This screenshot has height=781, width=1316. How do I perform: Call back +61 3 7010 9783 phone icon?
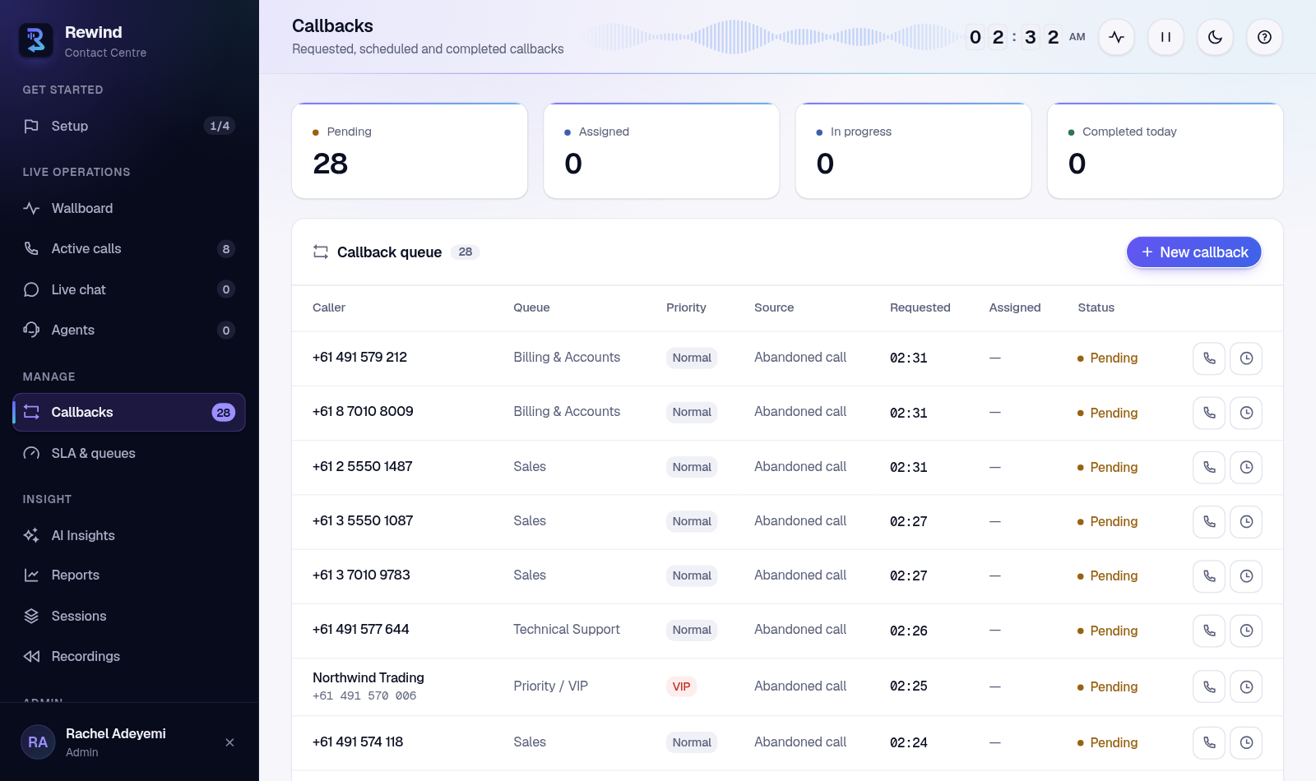[1209, 576]
